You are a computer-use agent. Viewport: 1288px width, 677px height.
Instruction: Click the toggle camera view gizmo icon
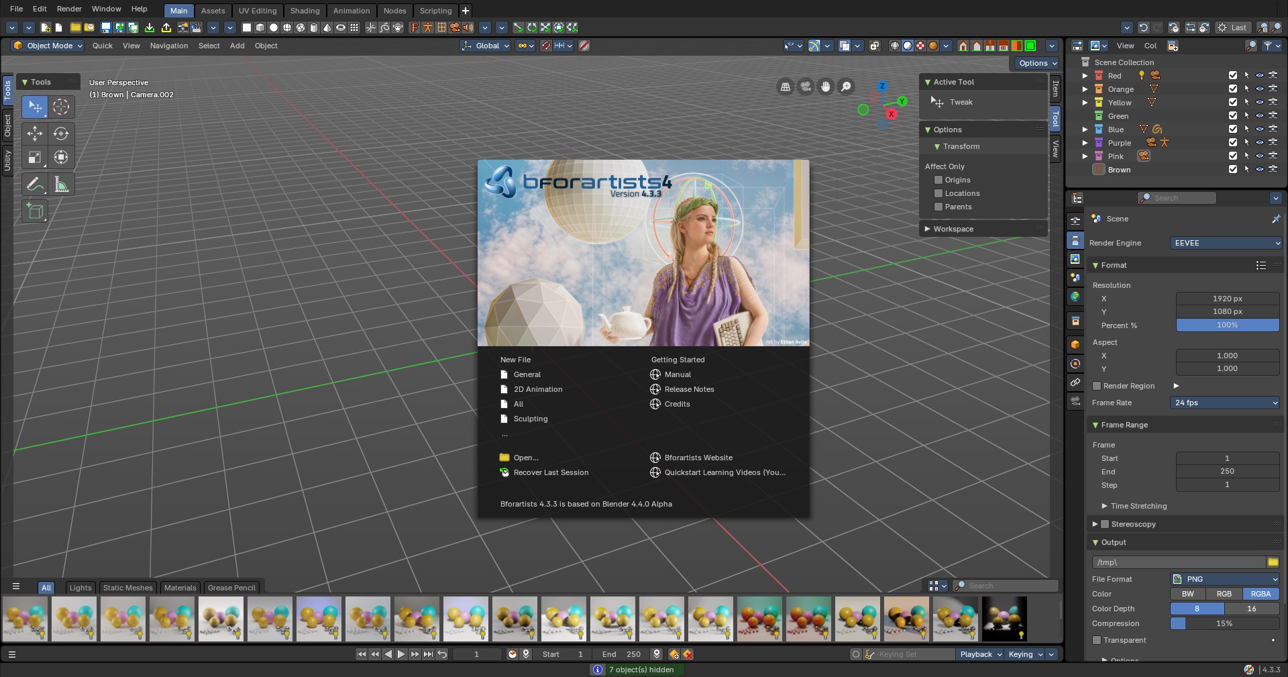[806, 87]
